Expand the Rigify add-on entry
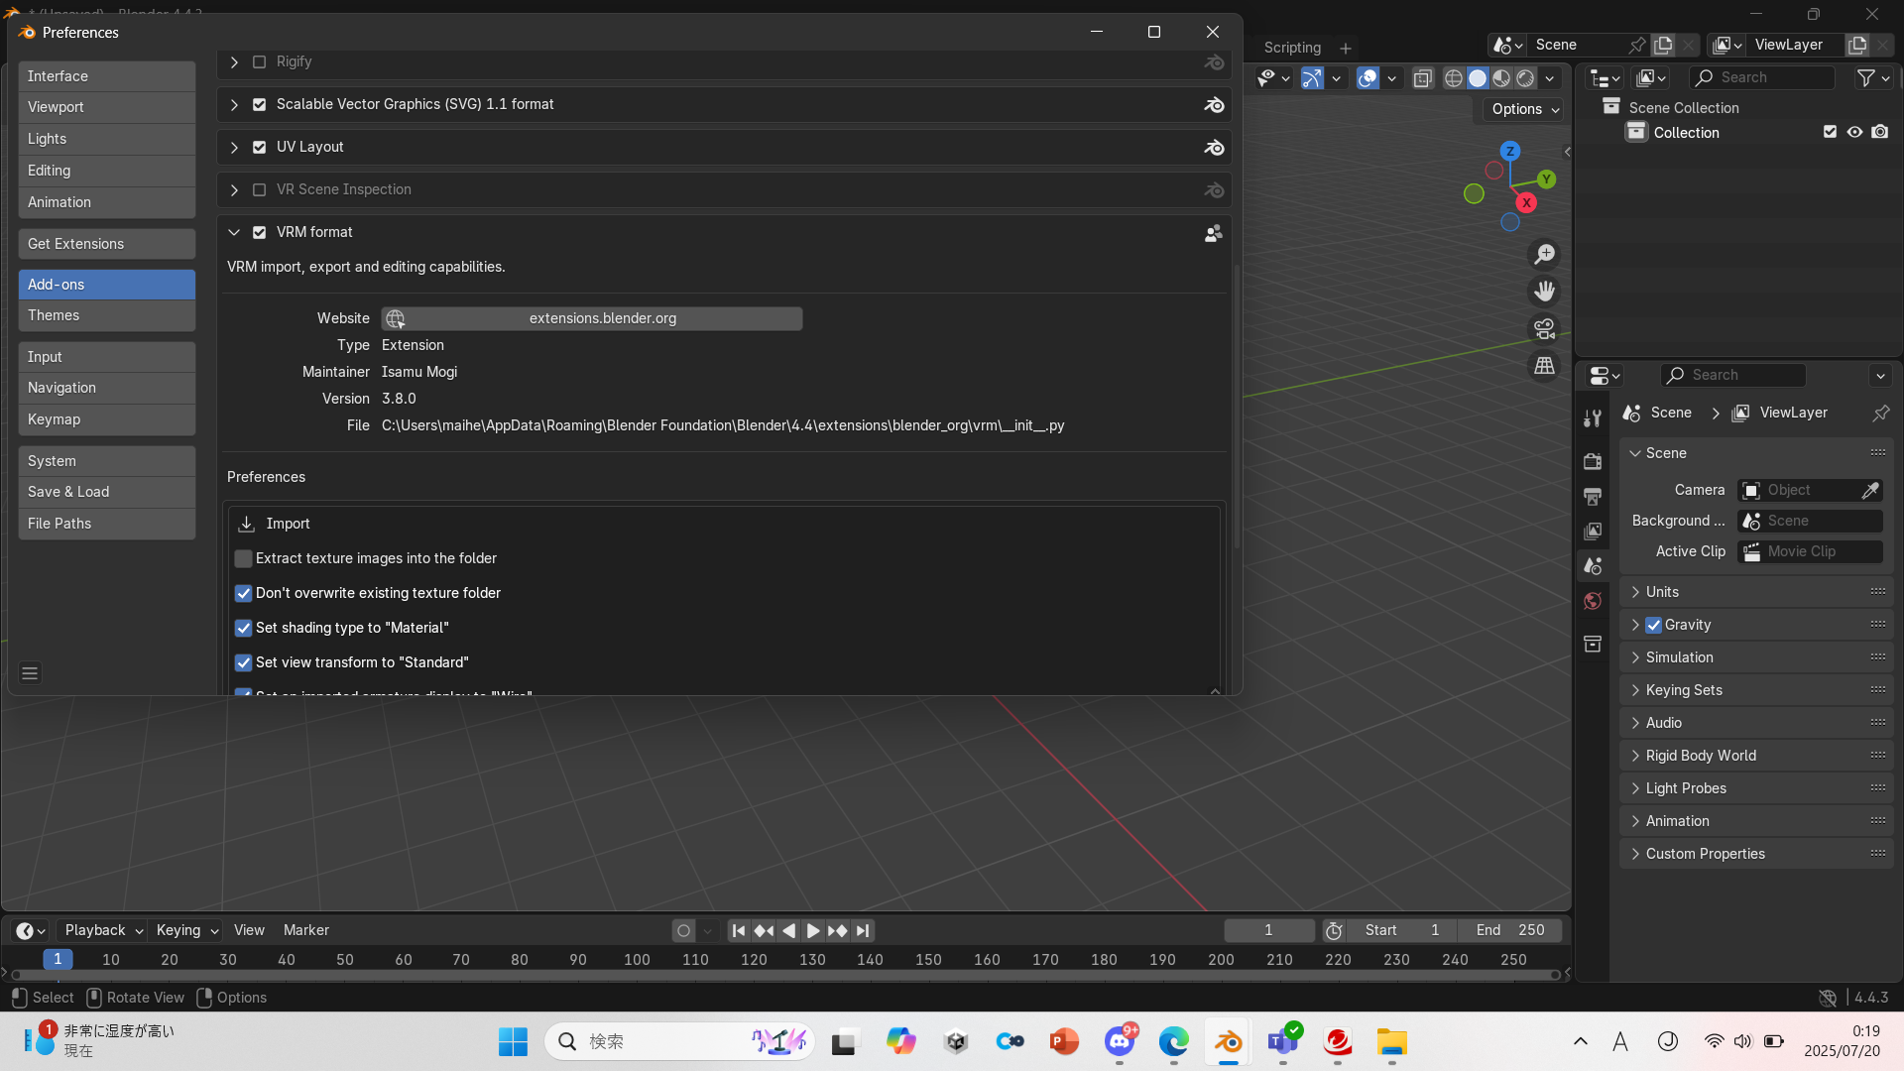 tap(234, 61)
